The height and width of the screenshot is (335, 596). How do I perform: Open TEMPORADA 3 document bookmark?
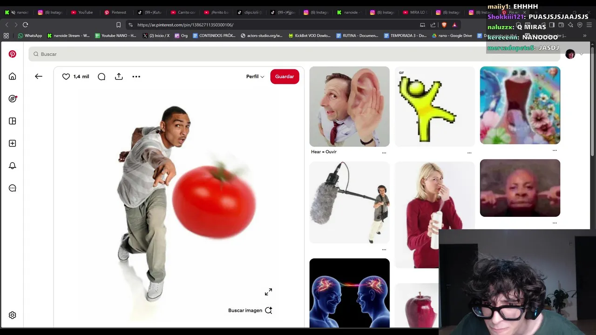(x=405, y=35)
